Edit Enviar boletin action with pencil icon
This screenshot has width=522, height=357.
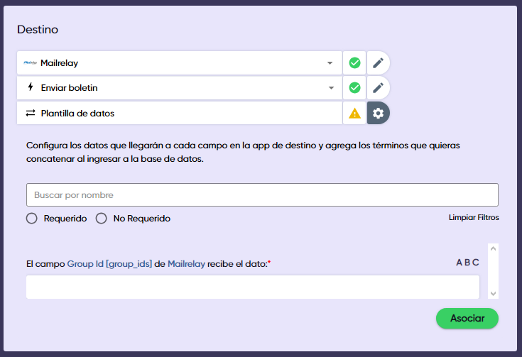click(x=378, y=88)
